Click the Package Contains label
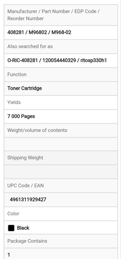Screen dimensions: 121x259 27,241
